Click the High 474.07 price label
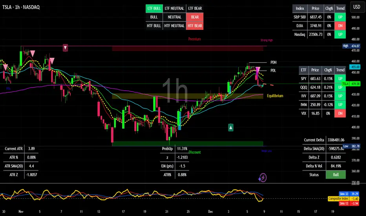The width and height of the screenshot is (366, 216). (351, 46)
